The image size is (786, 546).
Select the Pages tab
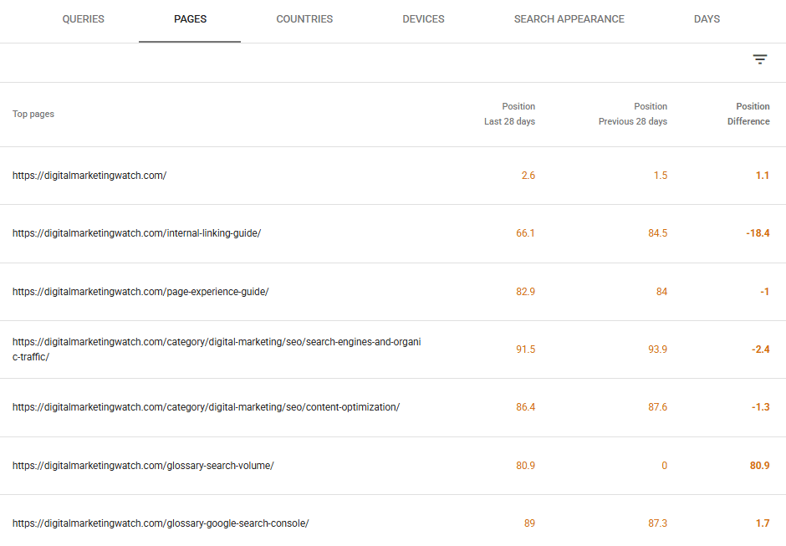pyautogui.click(x=190, y=19)
